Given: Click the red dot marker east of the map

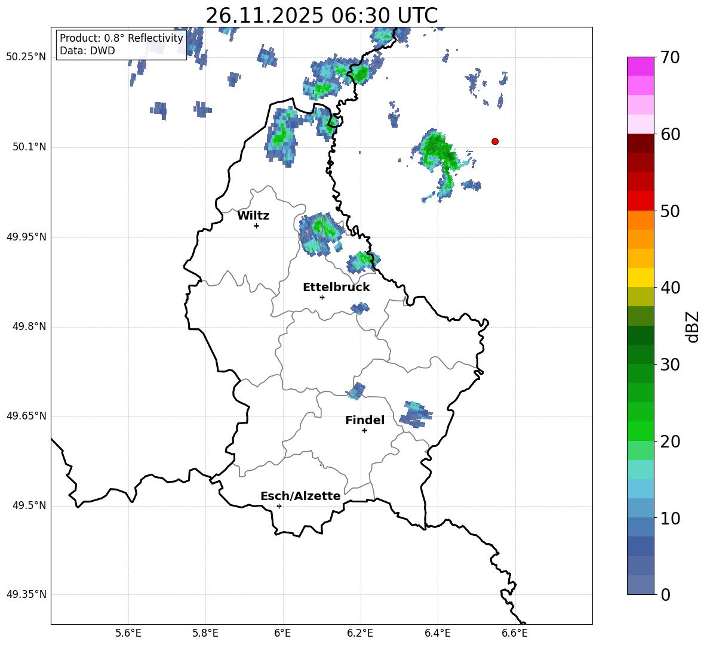Looking at the screenshot, I should point(495,141).
